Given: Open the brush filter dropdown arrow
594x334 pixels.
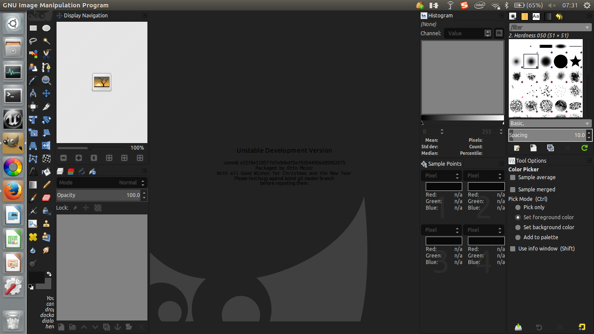Looking at the screenshot, I should 587,27.
